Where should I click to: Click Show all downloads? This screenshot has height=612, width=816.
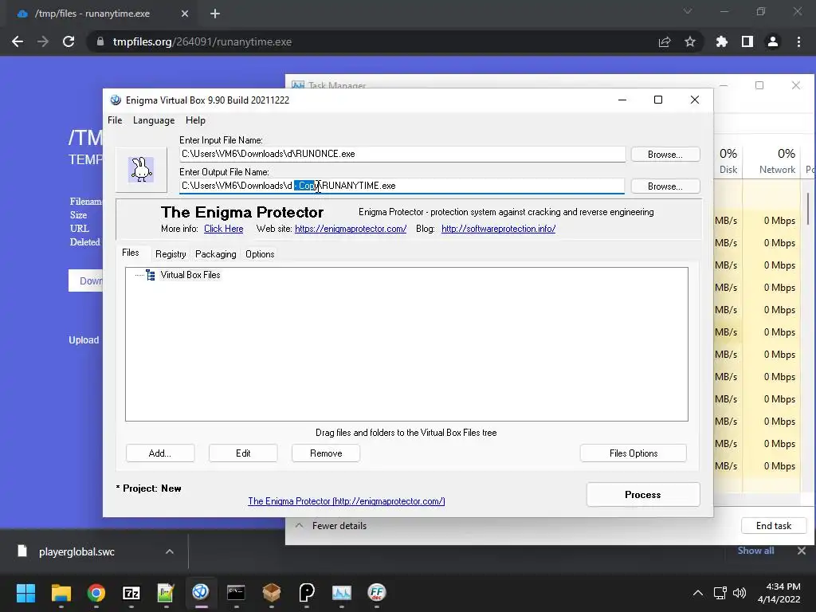click(755, 551)
